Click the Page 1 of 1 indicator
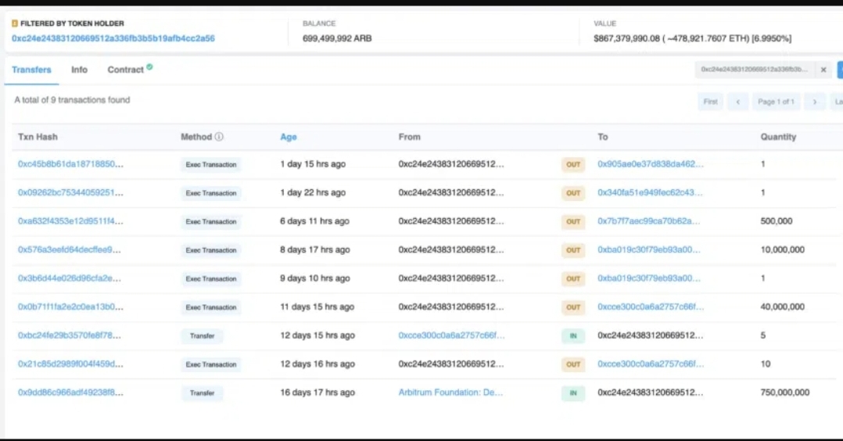 [x=776, y=102]
